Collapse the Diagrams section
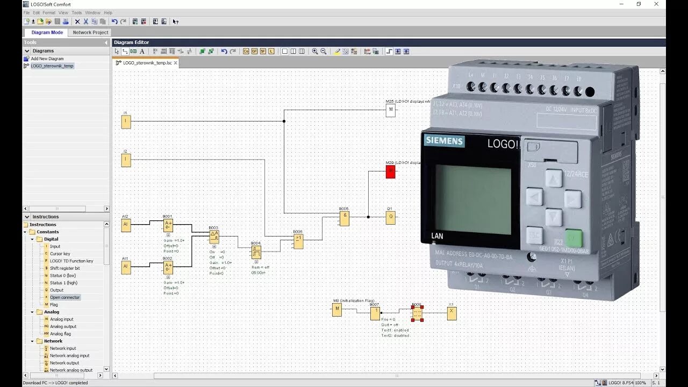Viewport: 688px width, 387px height. (27, 51)
